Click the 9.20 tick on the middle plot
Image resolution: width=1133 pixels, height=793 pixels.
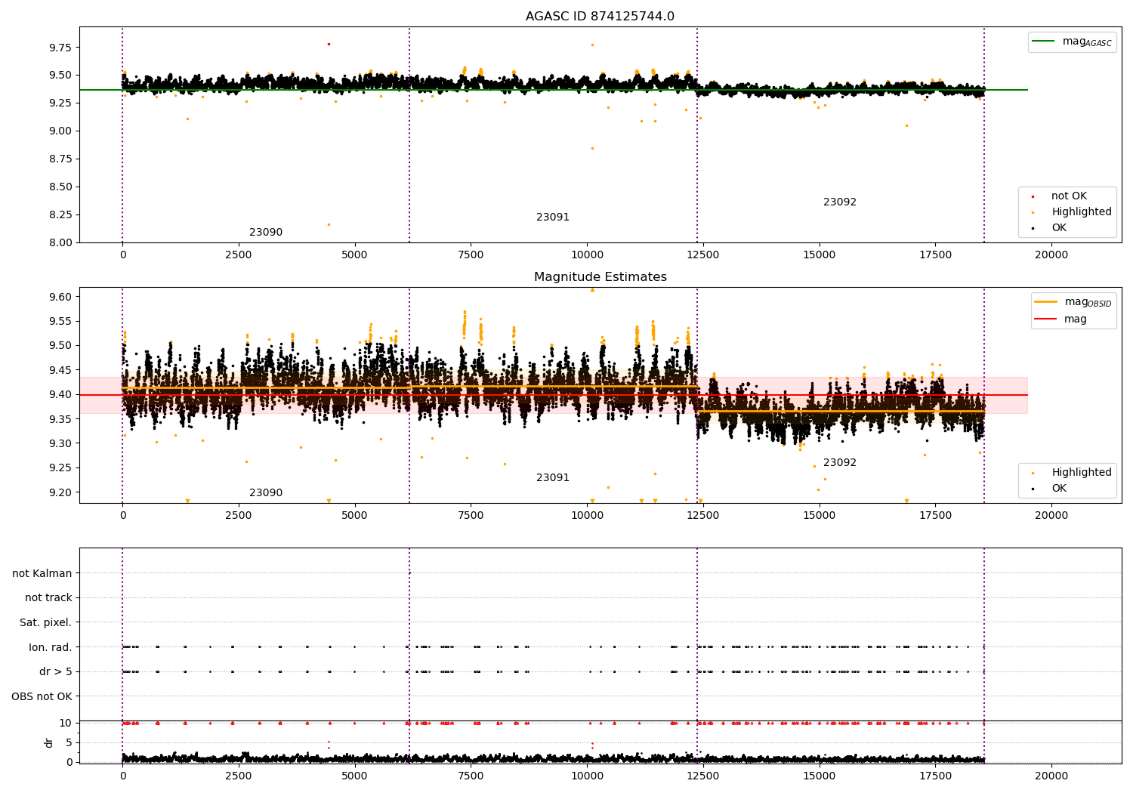(x=60, y=492)
